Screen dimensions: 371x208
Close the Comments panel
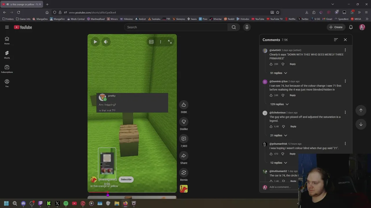pyautogui.click(x=345, y=40)
